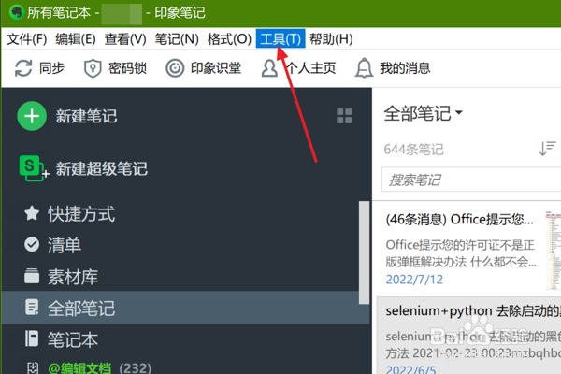Click the 快捷方式 star icon

[x=32, y=213]
